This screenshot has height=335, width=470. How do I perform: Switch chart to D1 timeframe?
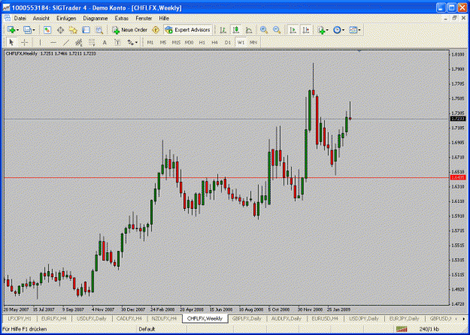click(x=228, y=43)
